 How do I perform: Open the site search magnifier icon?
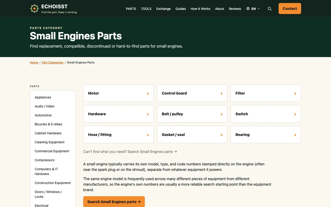pyautogui.click(x=270, y=9)
